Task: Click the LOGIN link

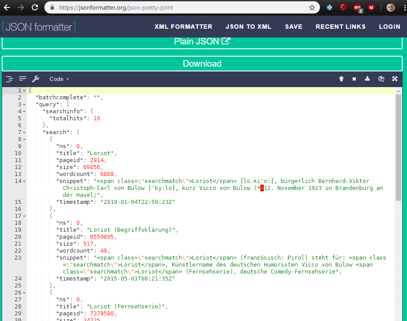Action: click(x=389, y=27)
